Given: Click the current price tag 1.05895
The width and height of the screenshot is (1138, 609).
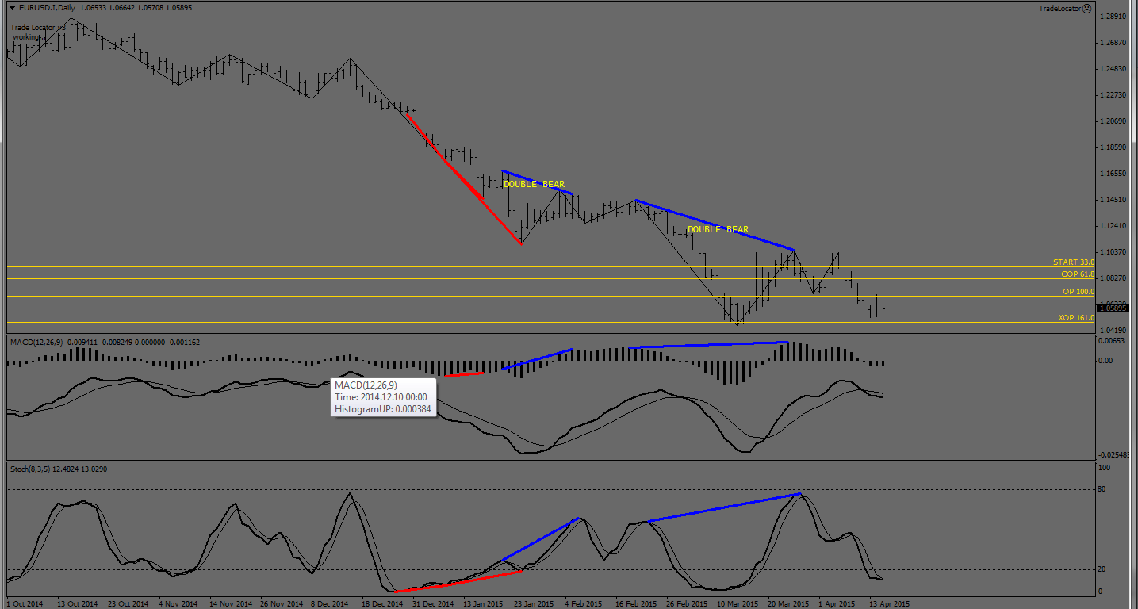Looking at the screenshot, I should 1113,308.
